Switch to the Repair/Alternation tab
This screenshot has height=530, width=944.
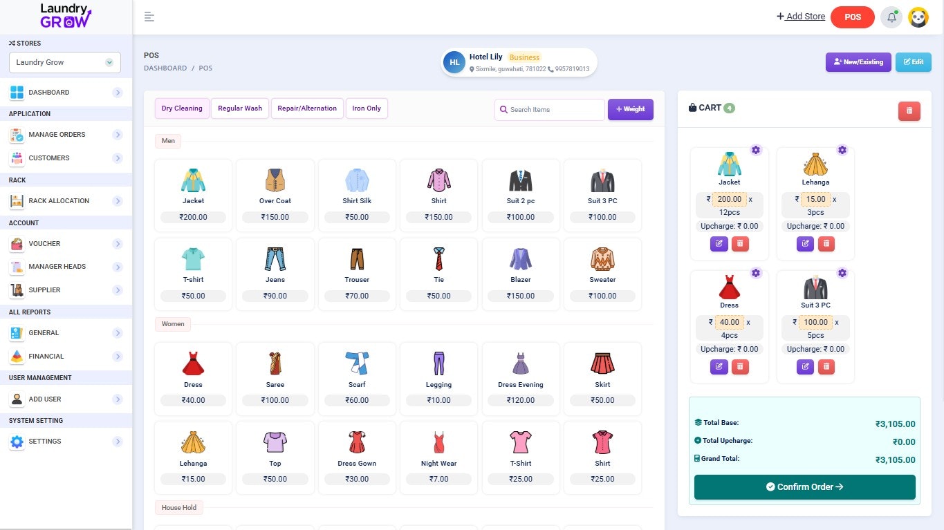tap(307, 108)
